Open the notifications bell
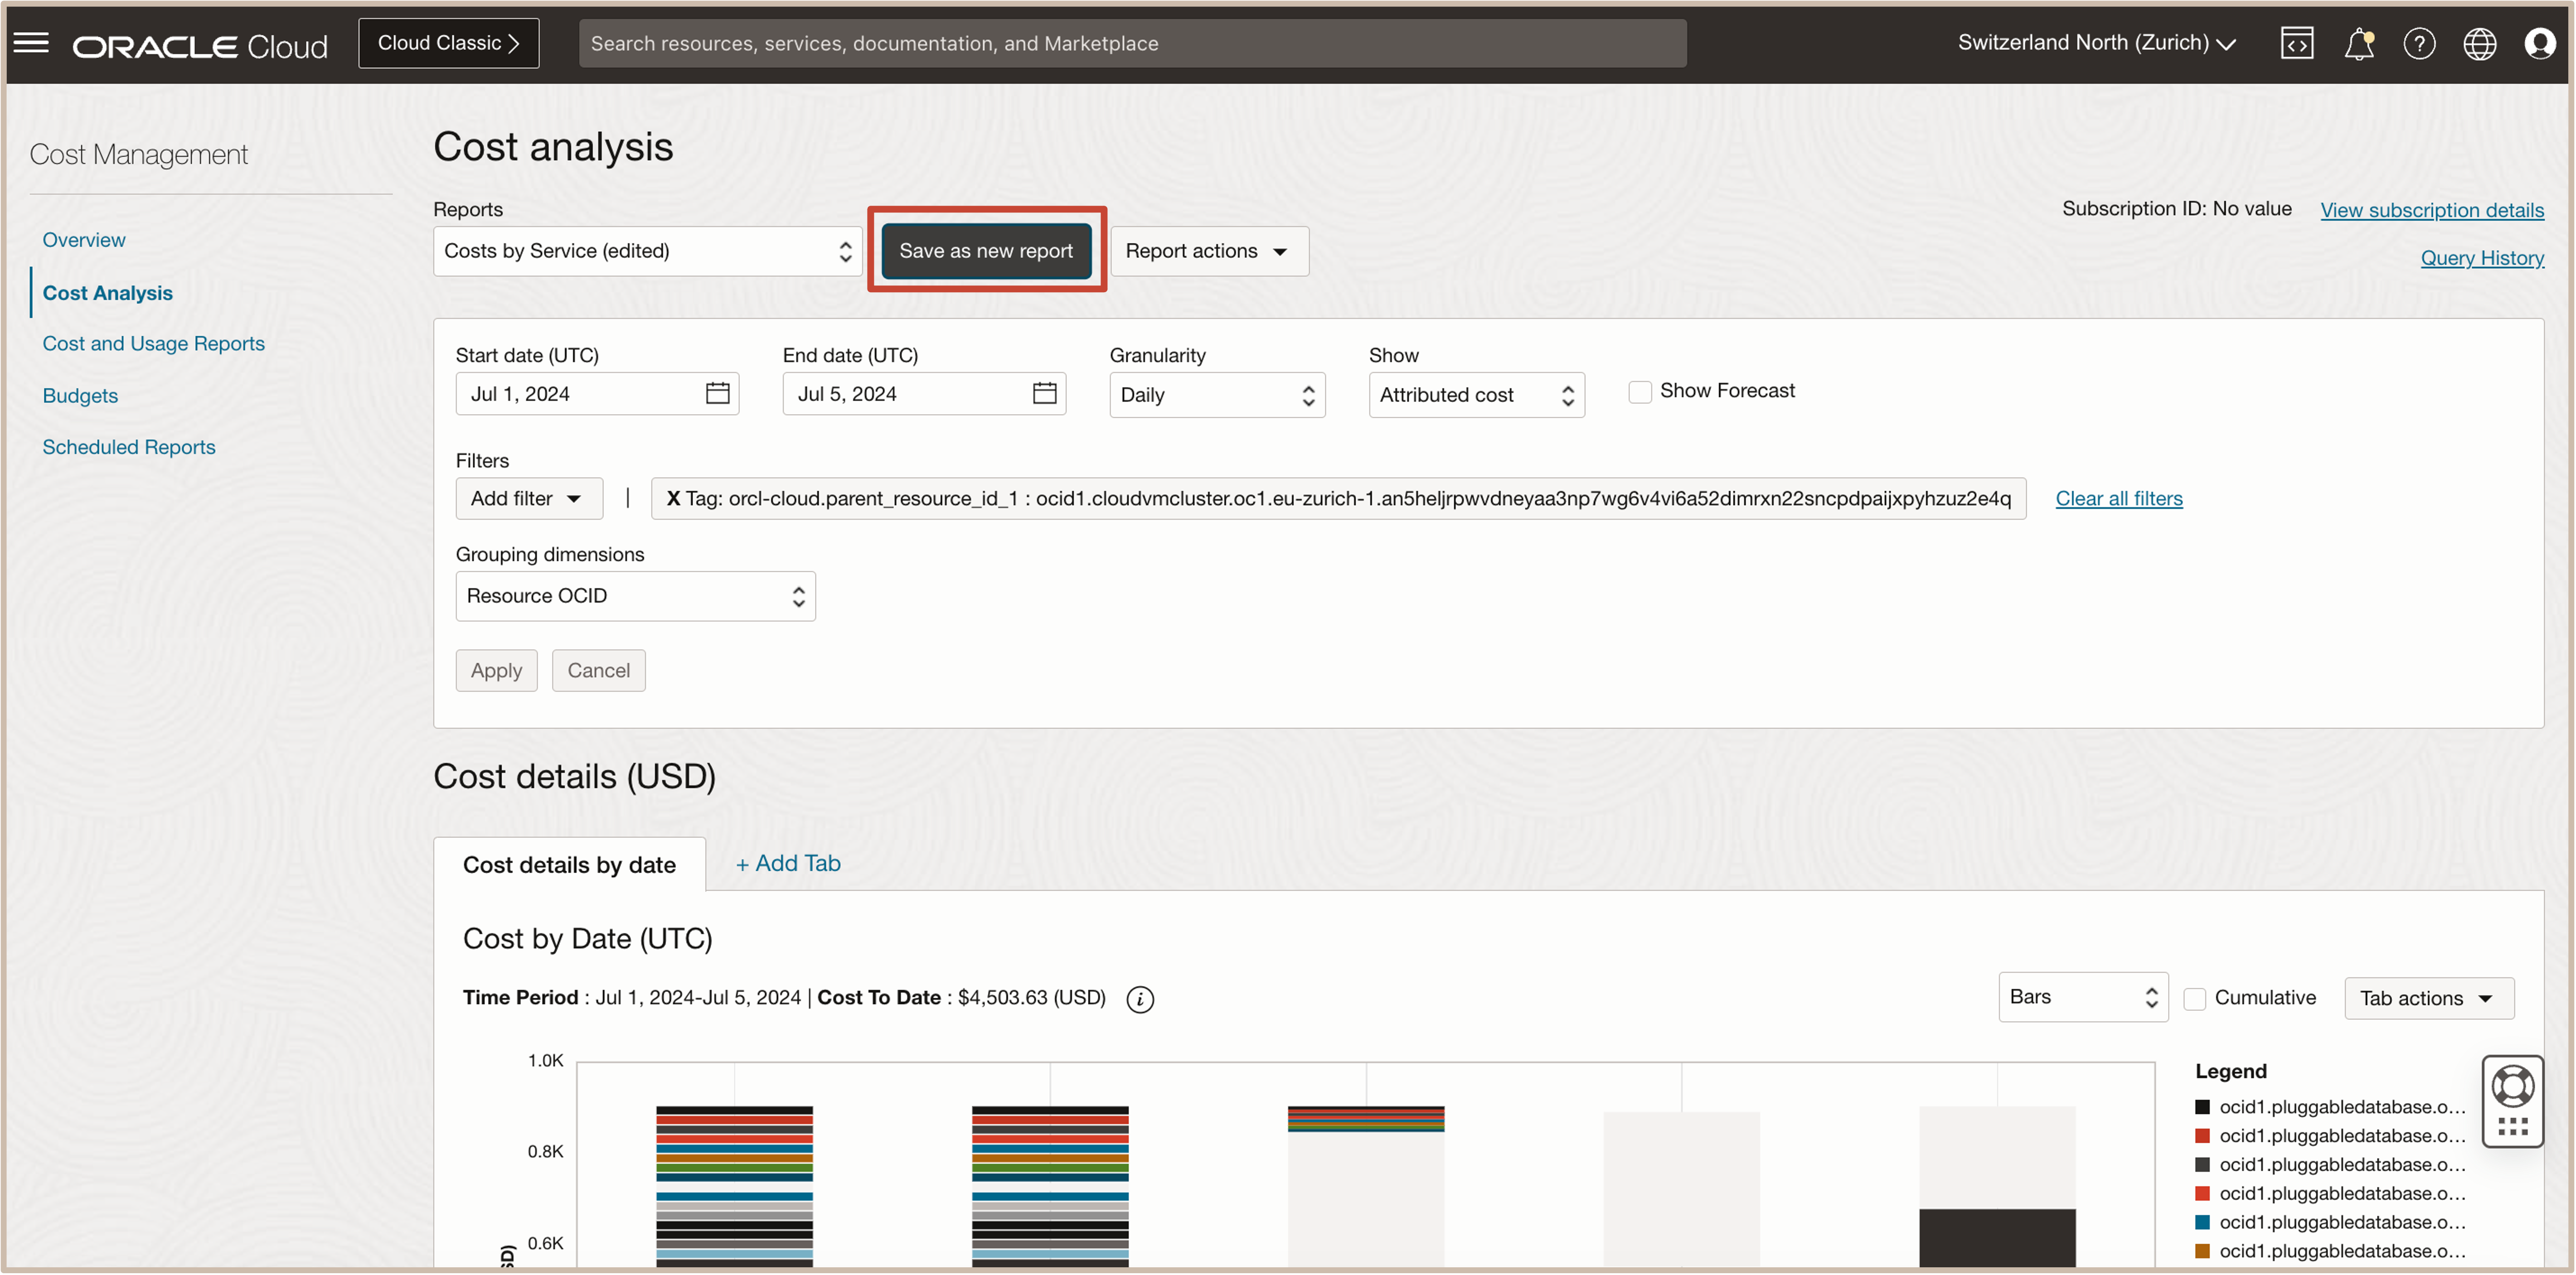The width and height of the screenshot is (2576, 1275). coord(2358,43)
